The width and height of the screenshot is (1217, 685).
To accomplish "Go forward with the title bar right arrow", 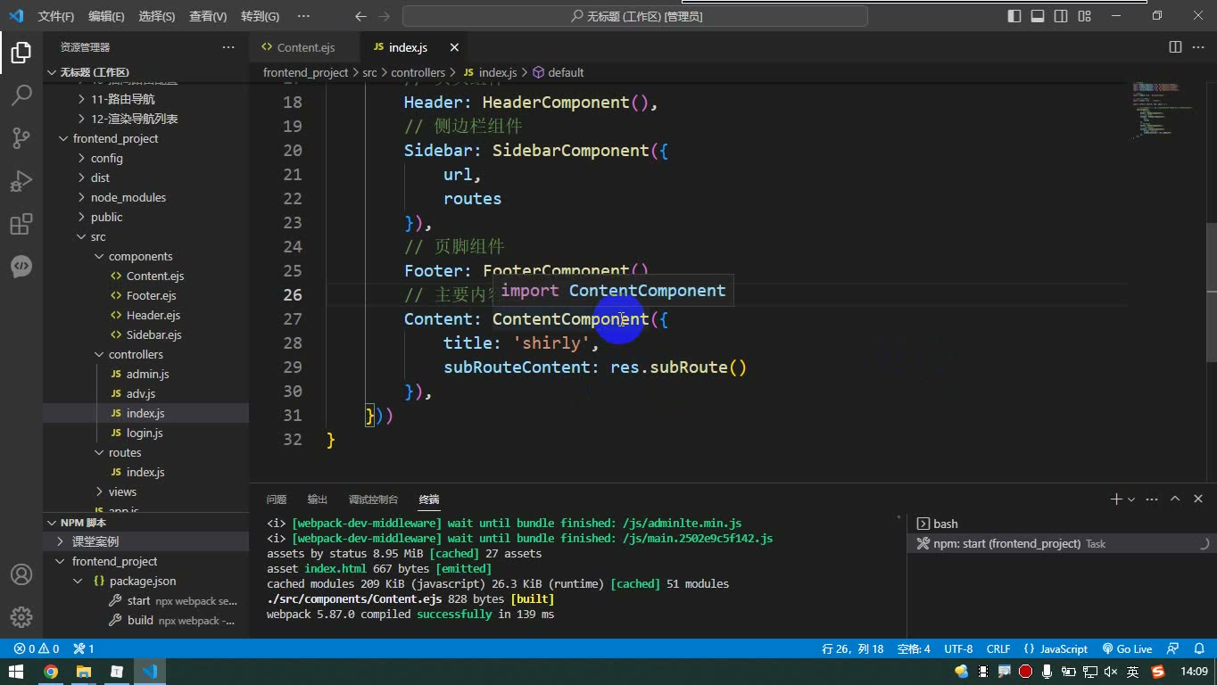I will 385,16.
